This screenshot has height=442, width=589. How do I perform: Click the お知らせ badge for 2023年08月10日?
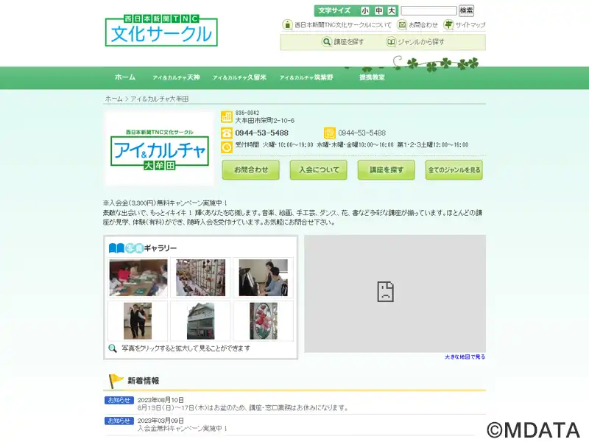pos(119,400)
